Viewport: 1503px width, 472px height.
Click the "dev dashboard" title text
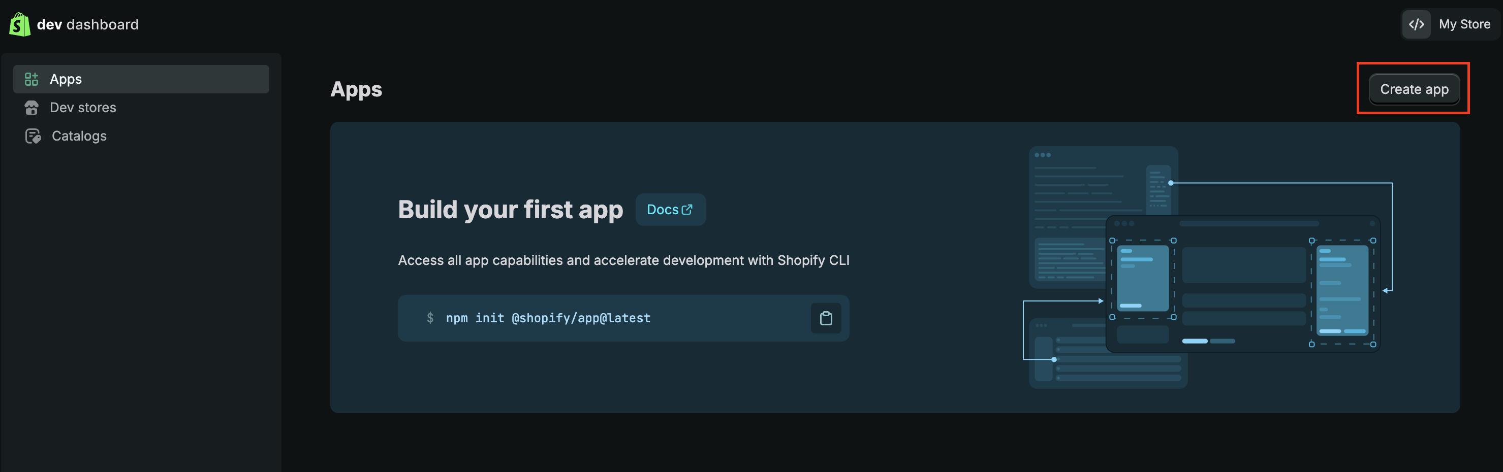(x=87, y=24)
